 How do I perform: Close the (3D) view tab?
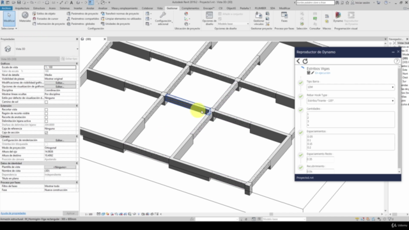pyautogui.click(x=105, y=39)
